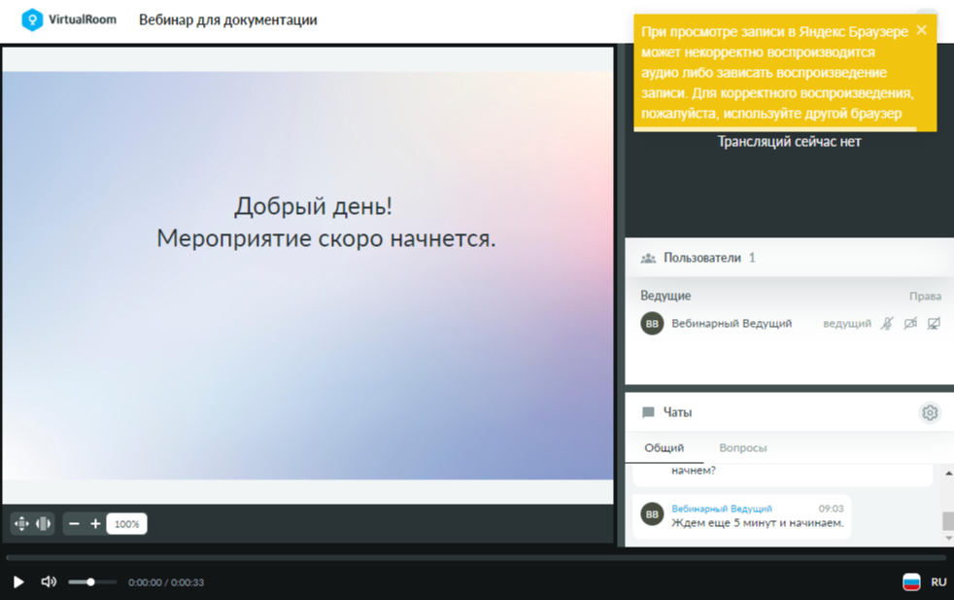Toggle camera right for Вебинарный Ведущий
Viewport: 954px width, 600px height.
click(x=911, y=324)
